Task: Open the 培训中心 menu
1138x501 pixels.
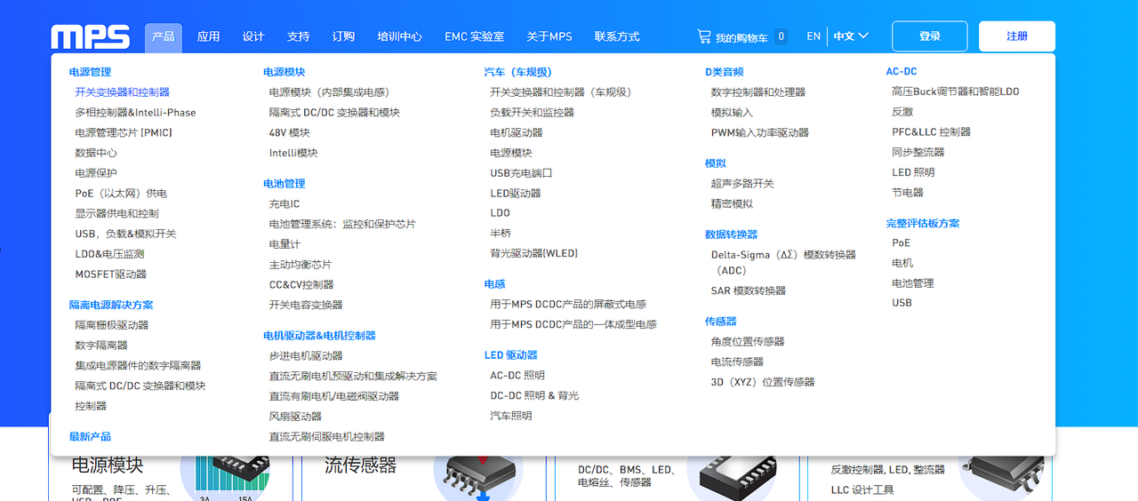Action: tap(399, 36)
